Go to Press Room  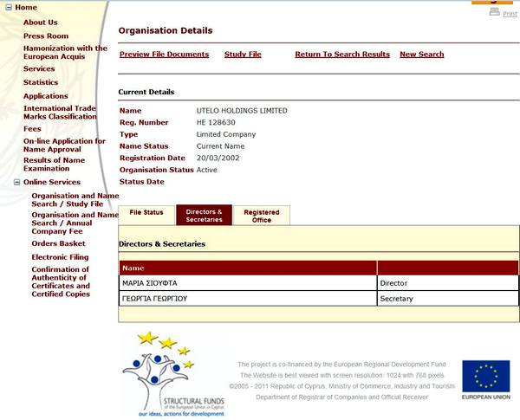coord(45,36)
